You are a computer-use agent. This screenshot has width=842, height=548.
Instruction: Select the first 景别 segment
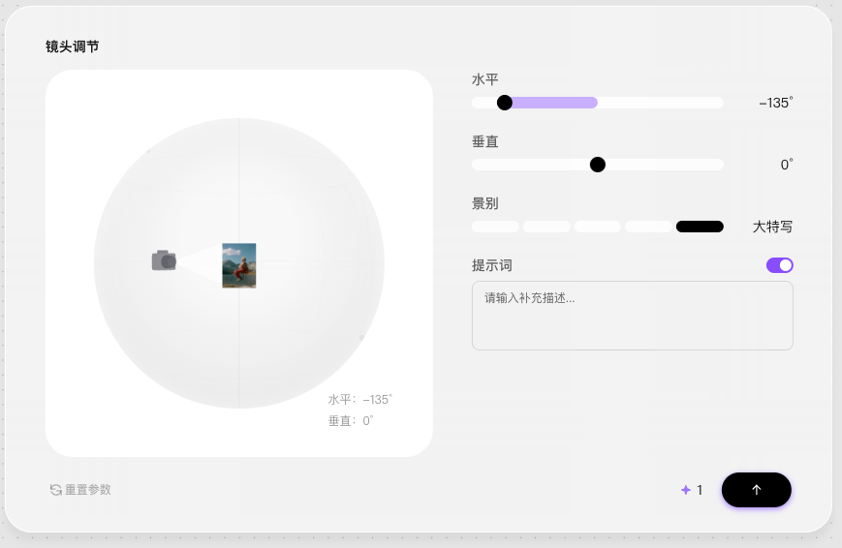[495, 227]
